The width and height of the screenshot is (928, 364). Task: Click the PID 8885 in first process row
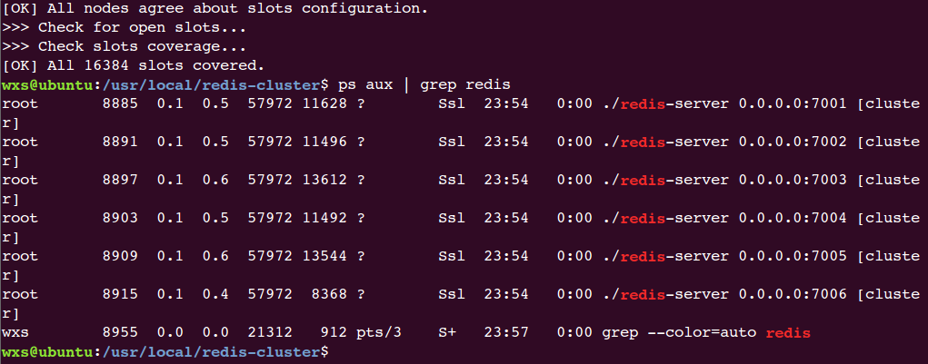(120, 103)
